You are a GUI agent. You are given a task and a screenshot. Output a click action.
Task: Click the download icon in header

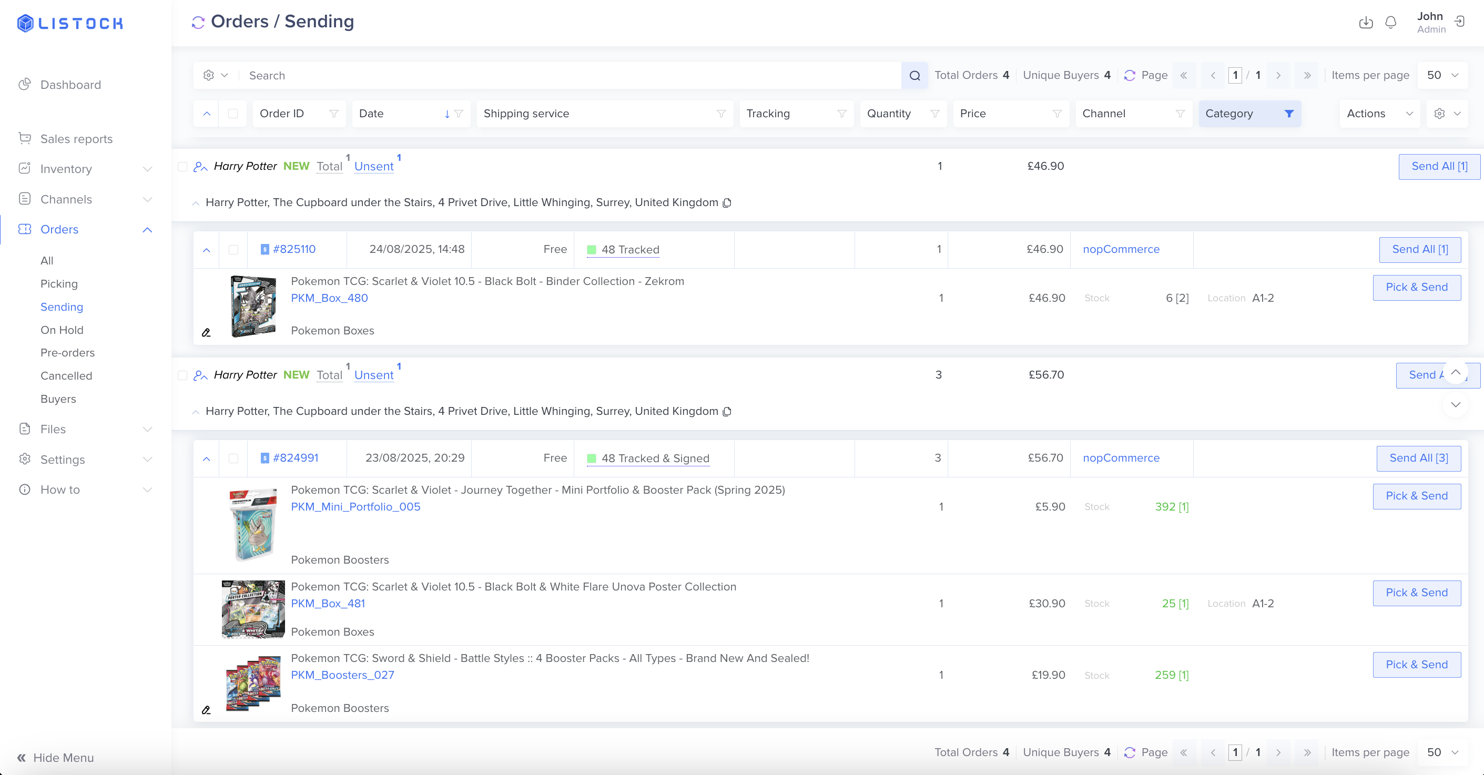click(1365, 23)
